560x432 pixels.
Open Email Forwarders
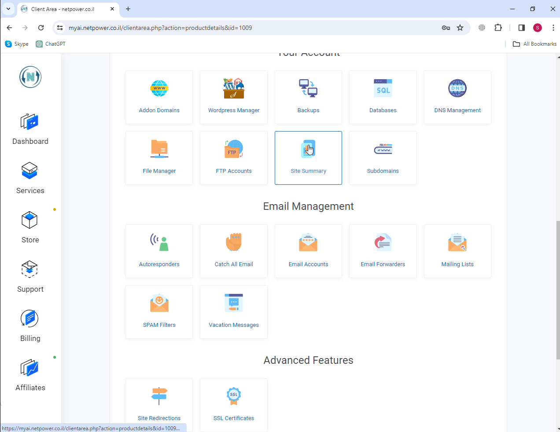point(383,251)
